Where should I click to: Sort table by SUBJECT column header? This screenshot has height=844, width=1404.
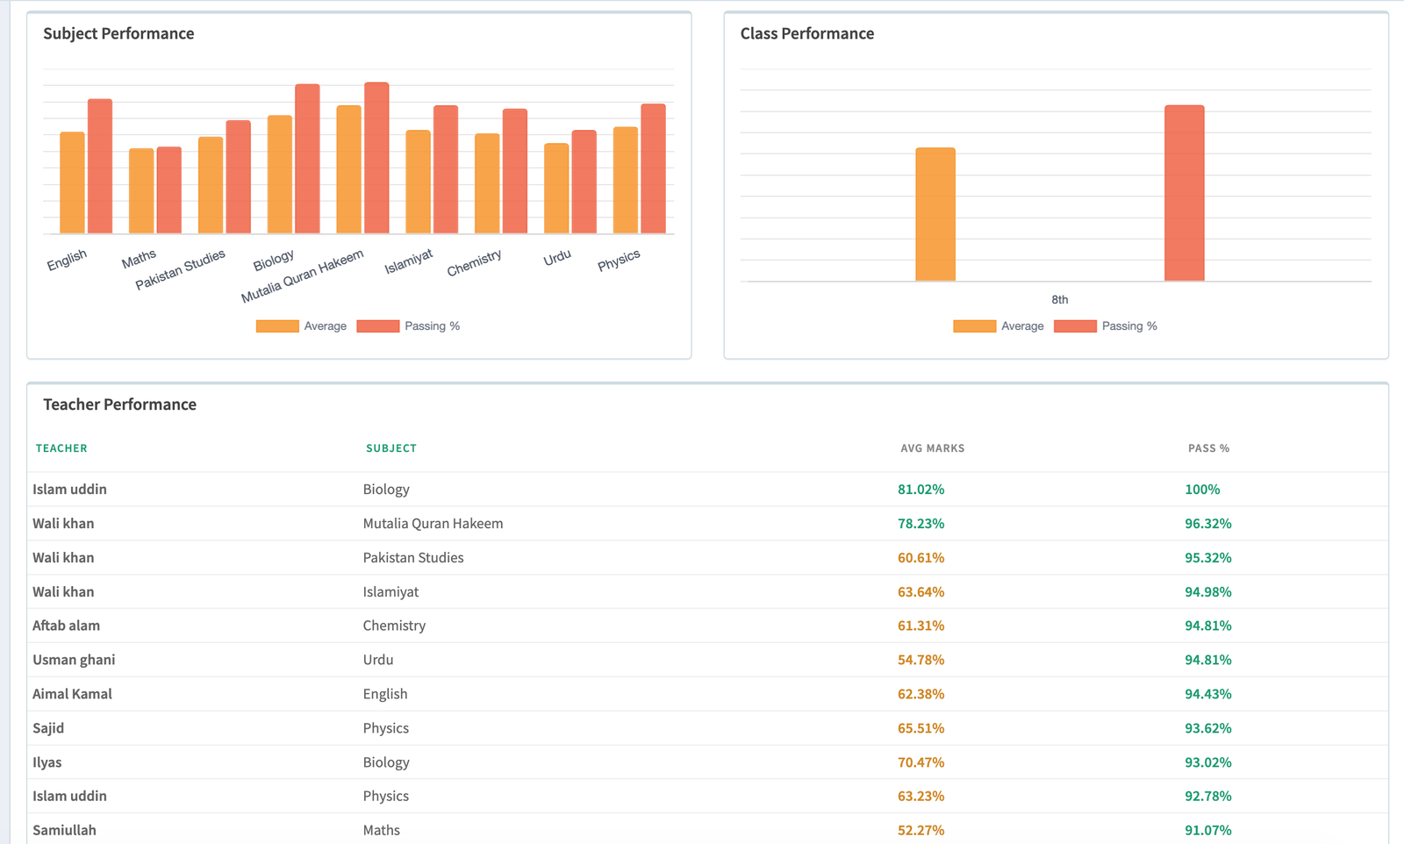(x=391, y=448)
